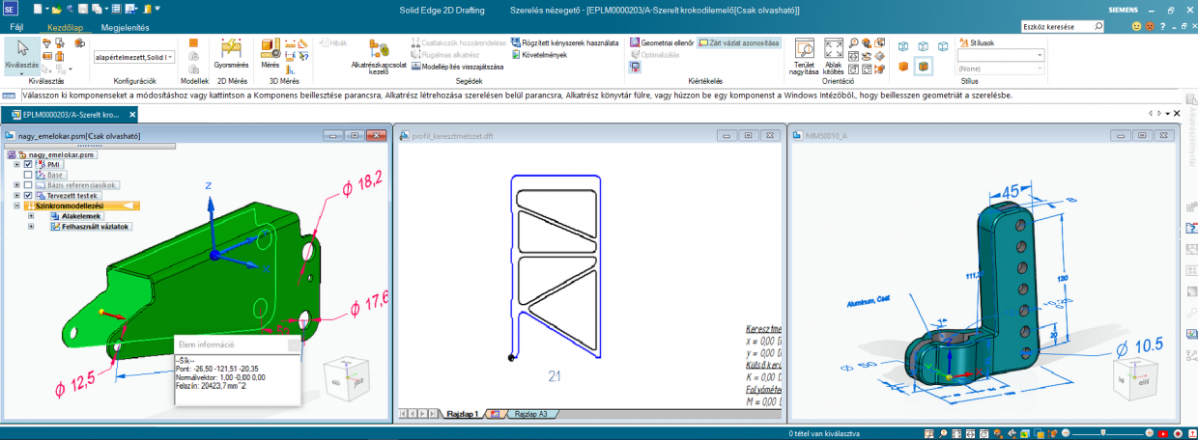Expand the Alakelemek tree node
This screenshot has height=440, width=1198.
click(x=31, y=216)
